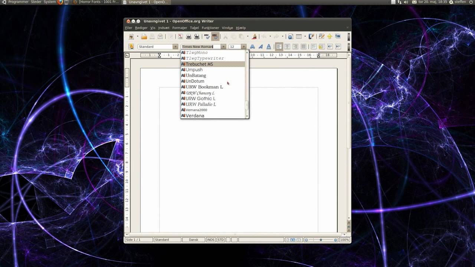Screen dimensions: 475x267
Task: Run the Spelling and Grammar check icon
Action: pos(207,36)
